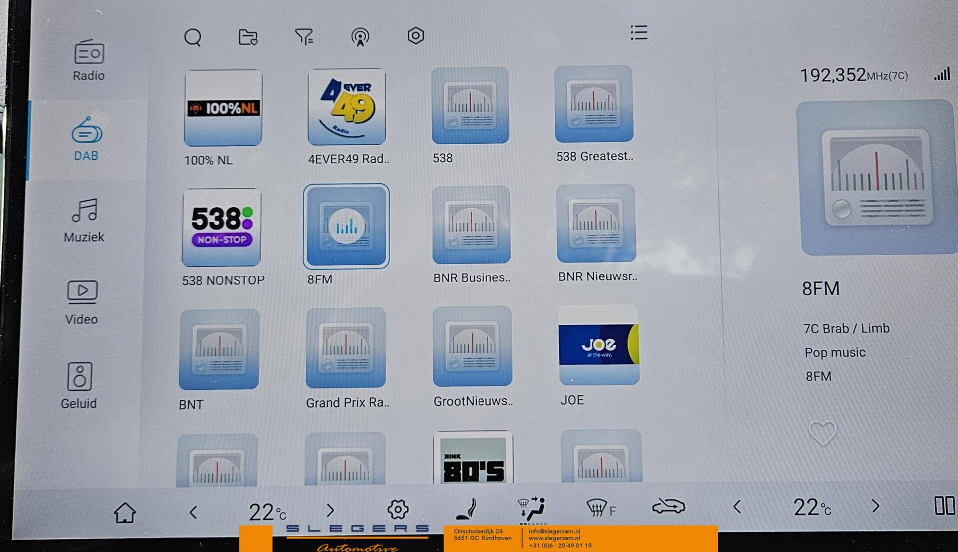This screenshot has width=958, height=552.
Task: Decrease left temperature with left chevron
Action: (x=194, y=512)
